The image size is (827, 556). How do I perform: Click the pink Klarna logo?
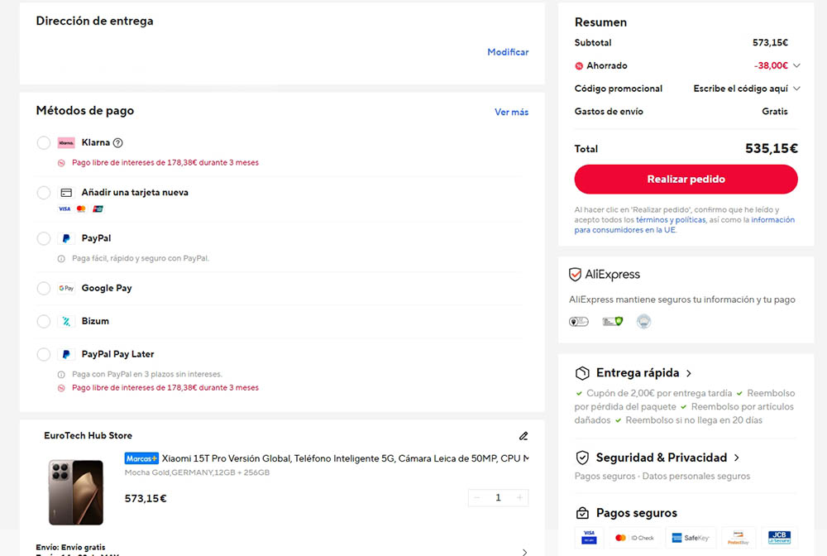point(66,142)
